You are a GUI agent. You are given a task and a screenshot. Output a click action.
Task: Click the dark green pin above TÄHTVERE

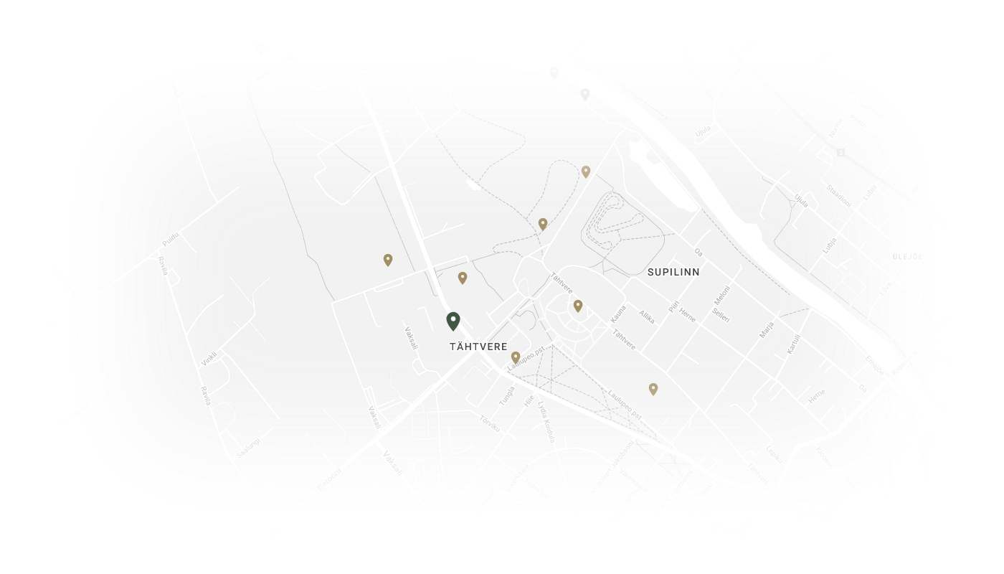tap(453, 321)
